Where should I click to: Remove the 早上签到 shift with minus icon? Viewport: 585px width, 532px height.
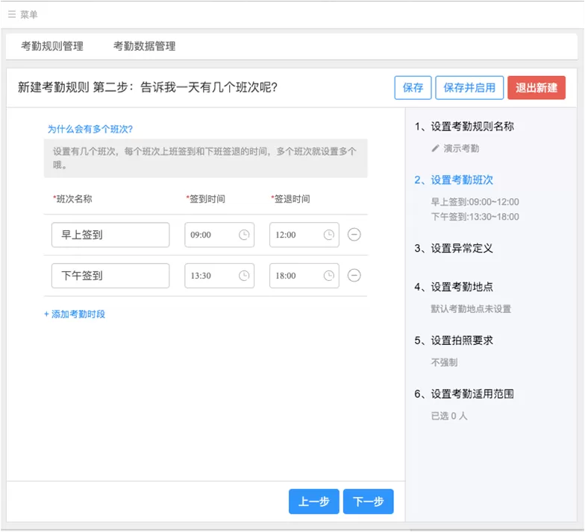tap(354, 235)
